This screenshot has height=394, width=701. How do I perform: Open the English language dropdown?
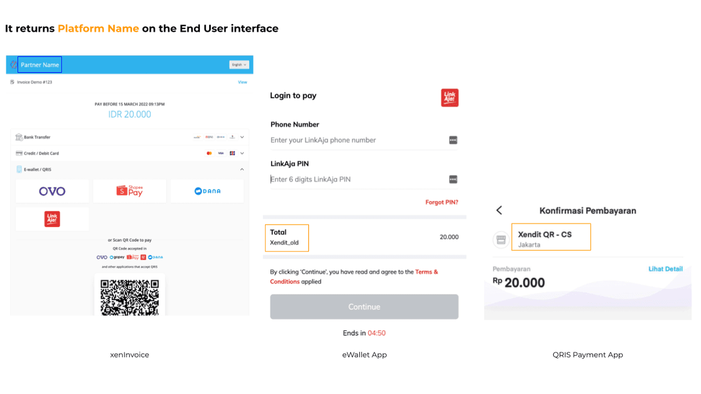pyautogui.click(x=239, y=65)
